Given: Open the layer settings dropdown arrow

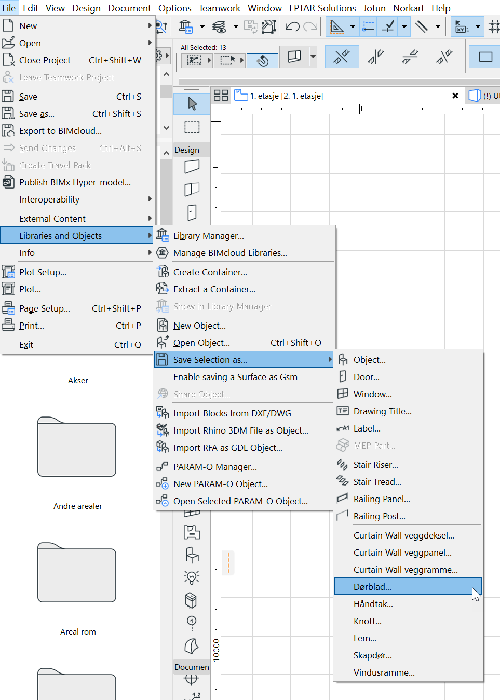Looking at the screenshot, I should pos(236,26).
